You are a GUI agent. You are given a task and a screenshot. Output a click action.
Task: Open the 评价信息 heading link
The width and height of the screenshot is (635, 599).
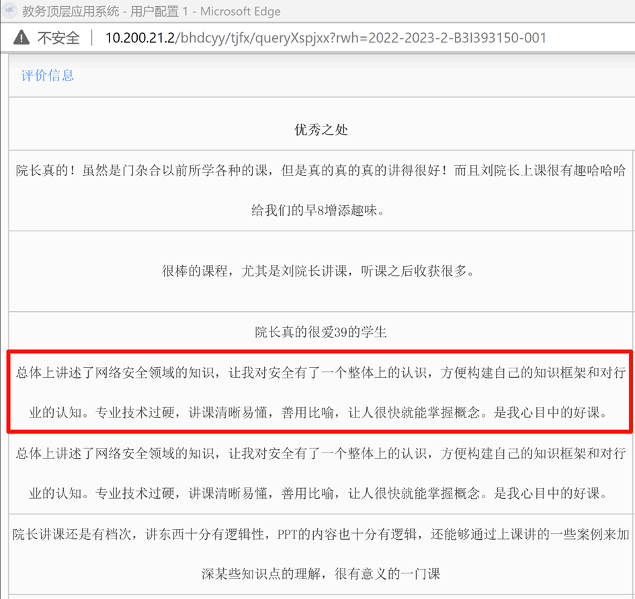[48, 75]
